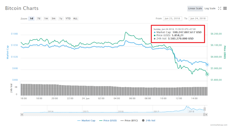
Task: Click the Bitcoin Charts heading
Action: point(22,8)
